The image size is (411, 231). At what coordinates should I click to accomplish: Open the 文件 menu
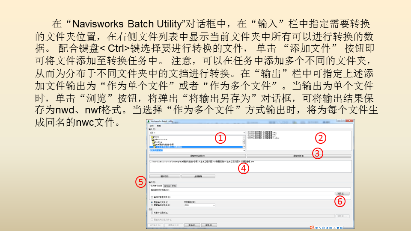(152, 126)
